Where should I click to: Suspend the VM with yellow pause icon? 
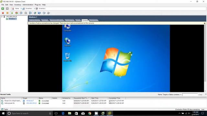coord(7,13)
